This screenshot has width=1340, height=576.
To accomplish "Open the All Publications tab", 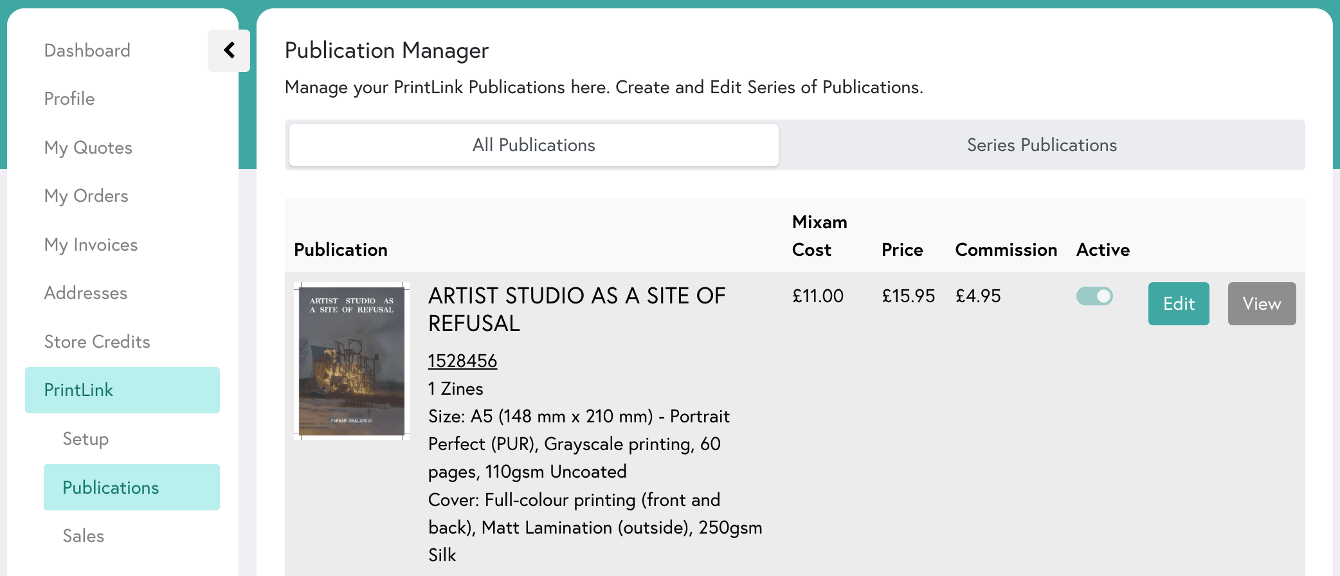I will point(533,145).
